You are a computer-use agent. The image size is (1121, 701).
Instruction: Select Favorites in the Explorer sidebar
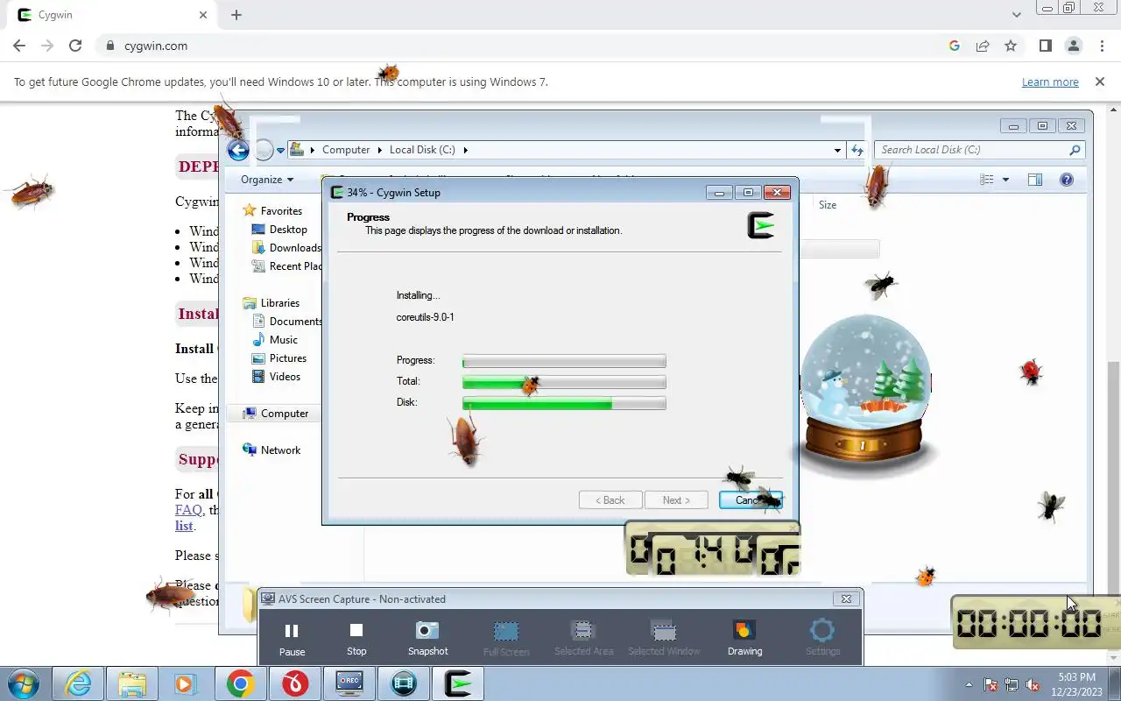(281, 211)
